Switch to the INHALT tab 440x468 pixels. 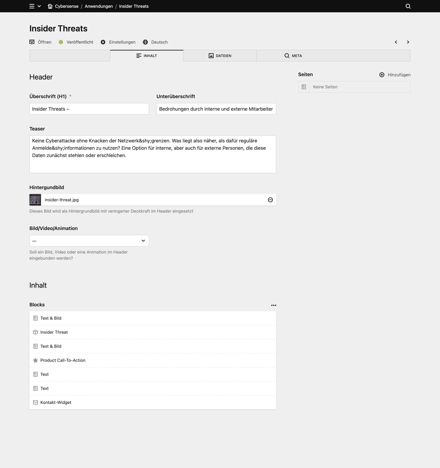[x=147, y=56]
